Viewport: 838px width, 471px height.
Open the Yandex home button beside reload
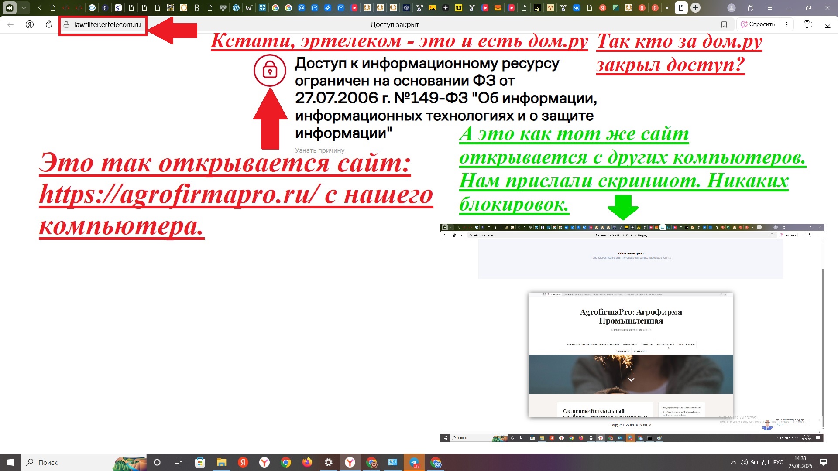tap(30, 24)
